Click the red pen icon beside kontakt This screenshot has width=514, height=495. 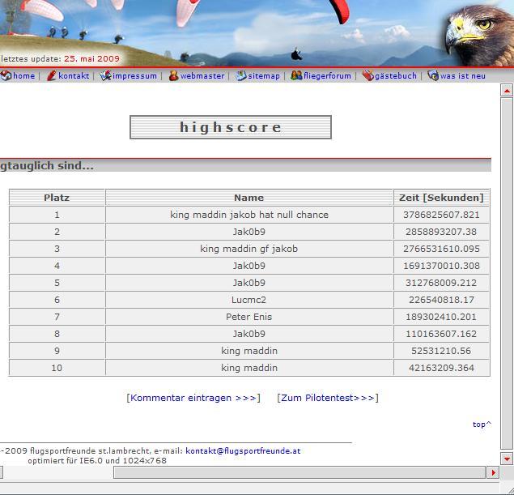click(51, 75)
